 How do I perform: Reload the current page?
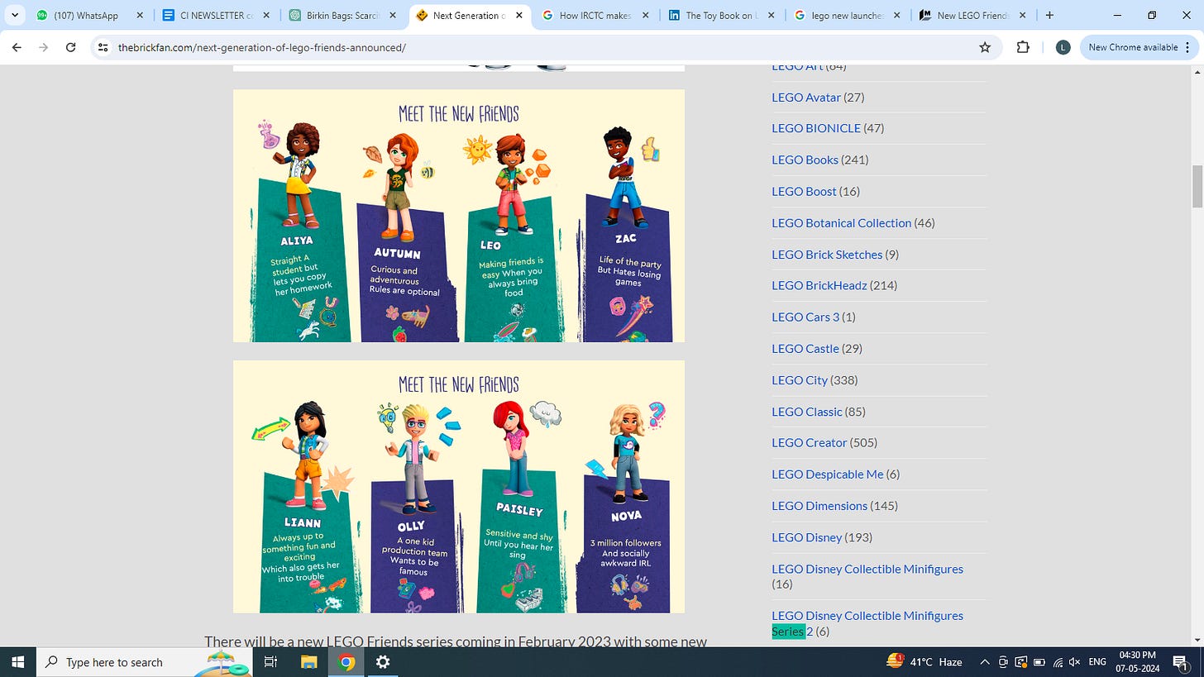coord(70,47)
